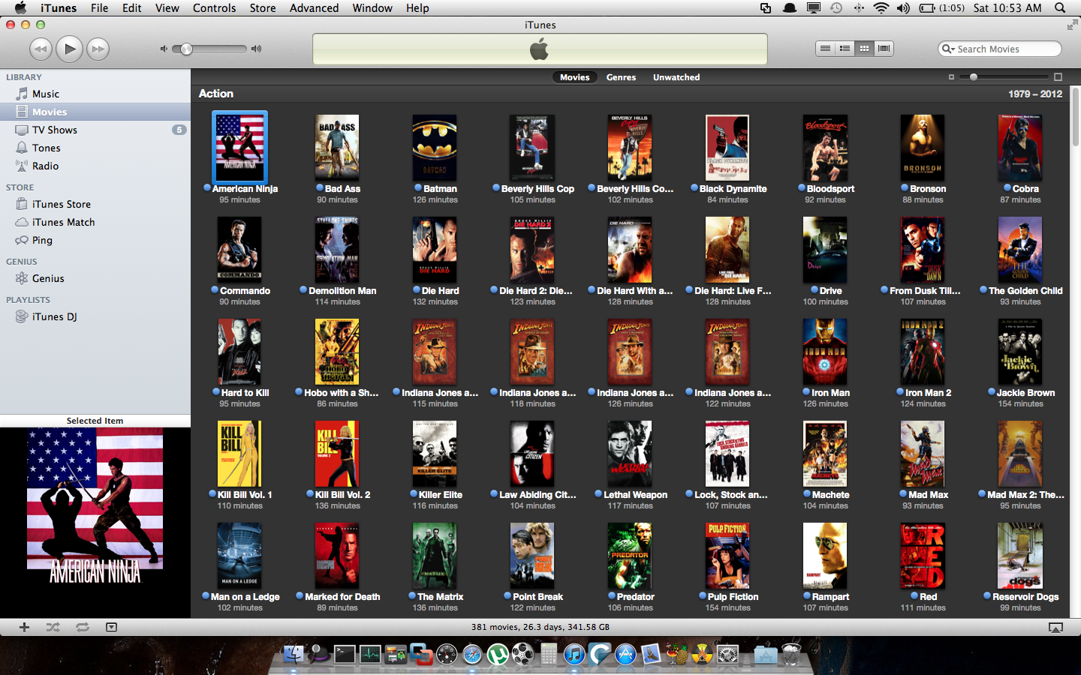Select the Batman movie poster
This screenshot has height=675, width=1081.
435,148
